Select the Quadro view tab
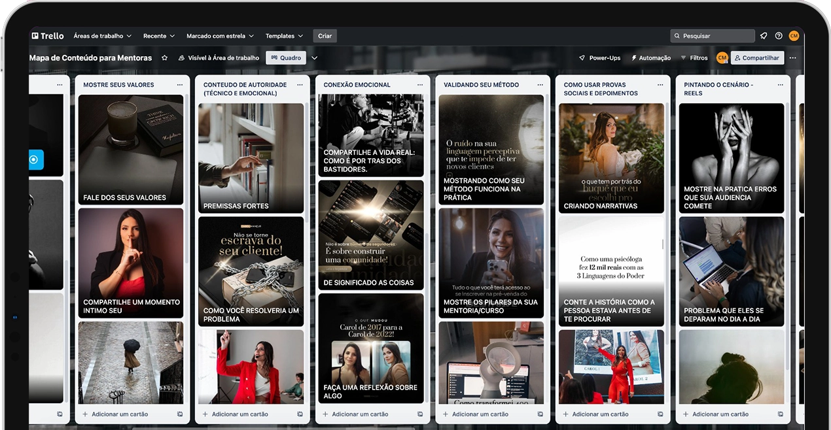 (x=286, y=58)
